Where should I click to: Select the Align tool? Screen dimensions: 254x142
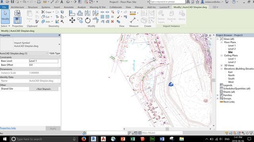point(72,13)
